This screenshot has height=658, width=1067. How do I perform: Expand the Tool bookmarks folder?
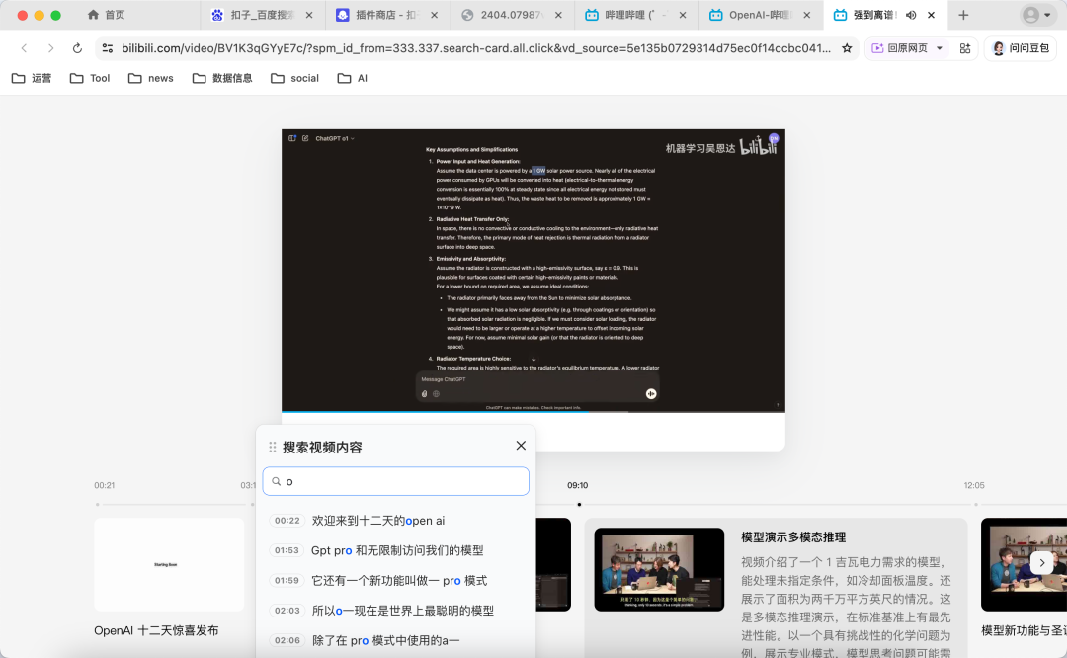[89, 77]
